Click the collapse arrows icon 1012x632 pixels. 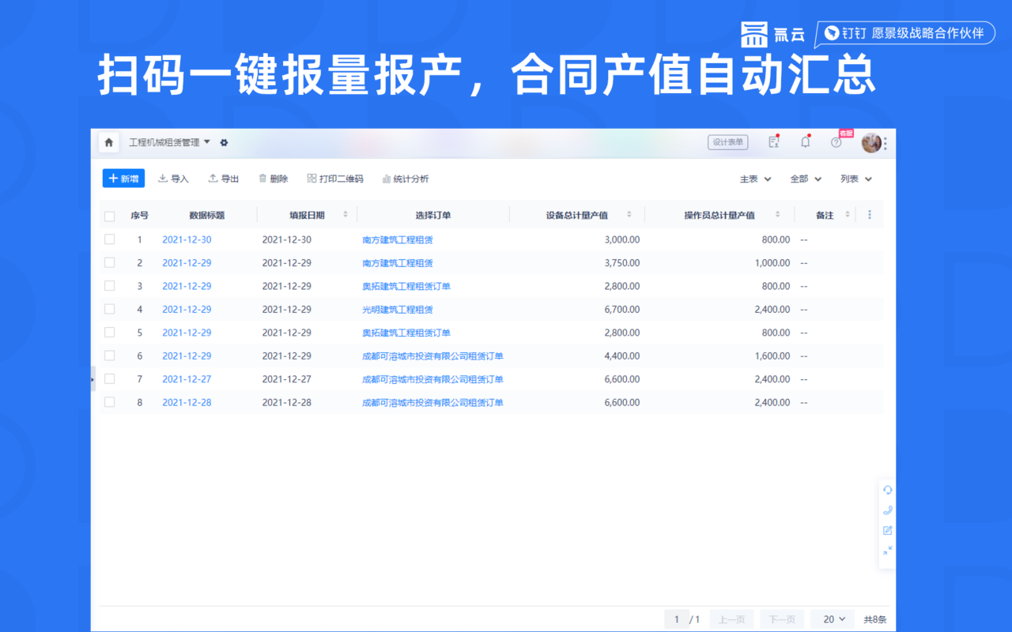click(x=888, y=550)
